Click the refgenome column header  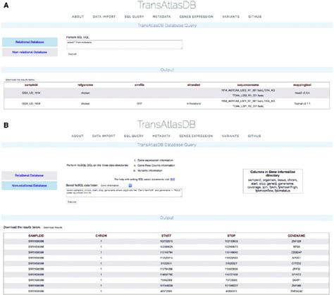[85, 84]
